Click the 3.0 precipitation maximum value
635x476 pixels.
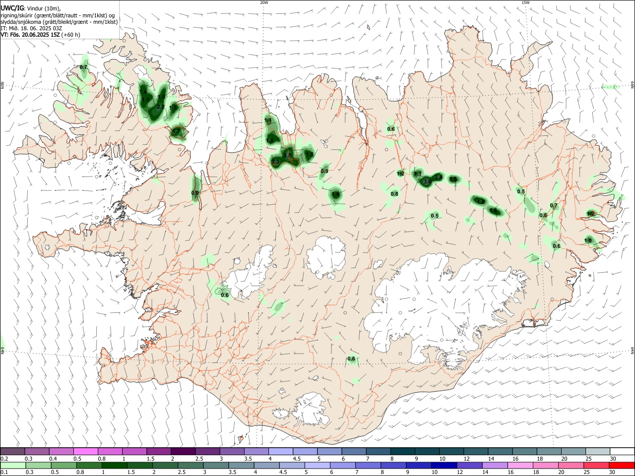tap(428, 182)
